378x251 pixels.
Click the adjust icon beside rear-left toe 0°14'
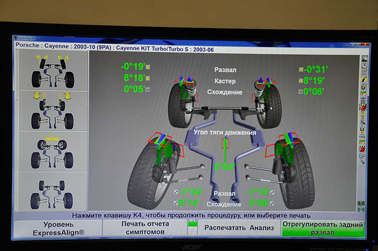click(x=176, y=203)
